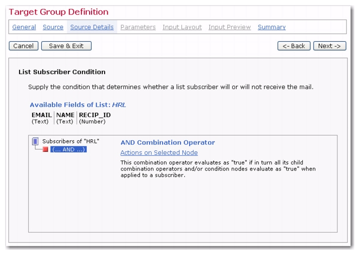Go to the Parameters tab
The image size is (360, 258).
(x=138, y=27)
